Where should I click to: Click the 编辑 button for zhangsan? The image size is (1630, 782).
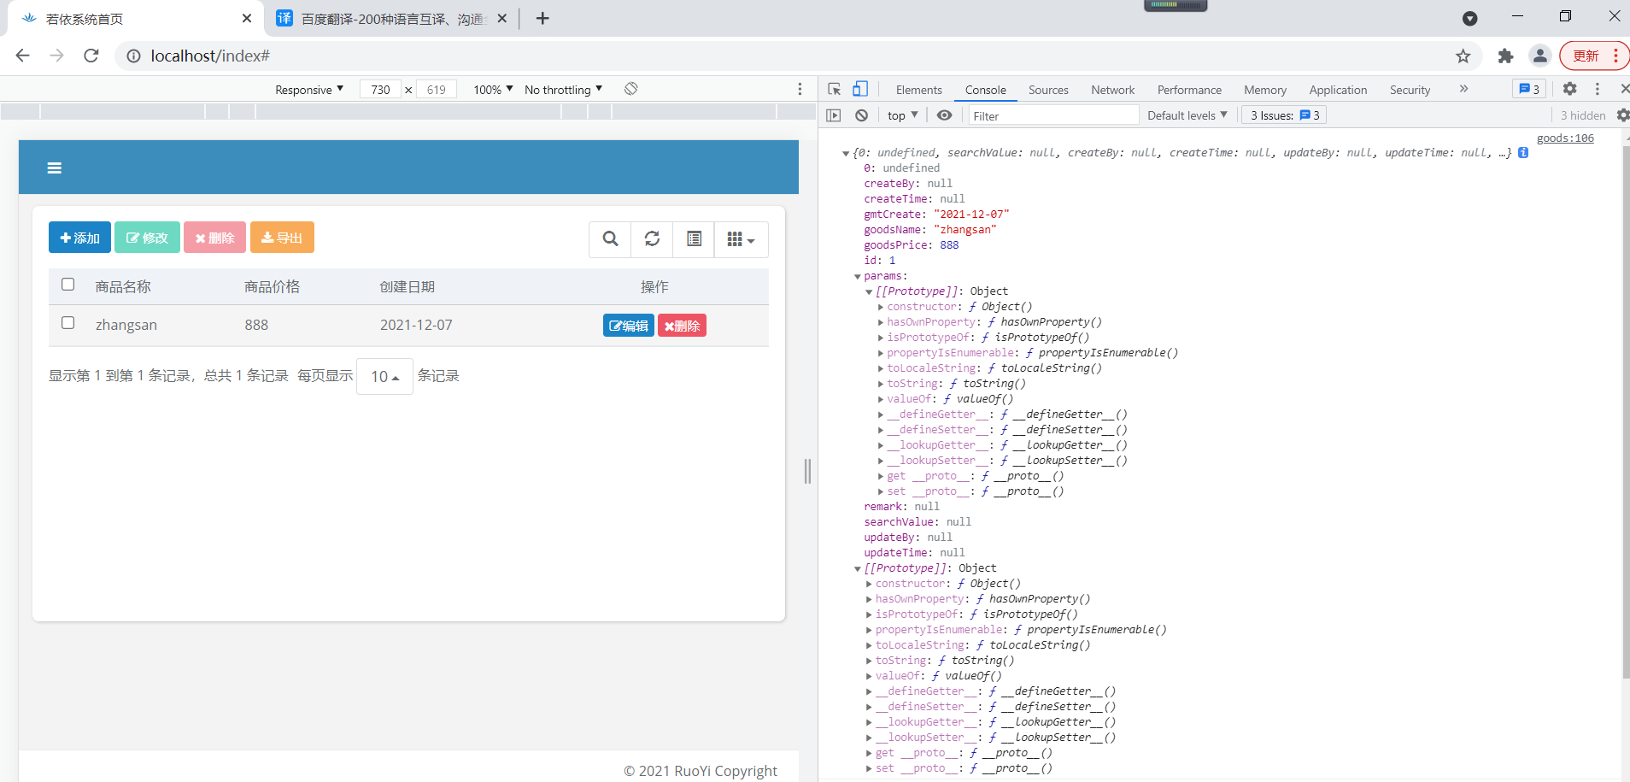[629, 326]
